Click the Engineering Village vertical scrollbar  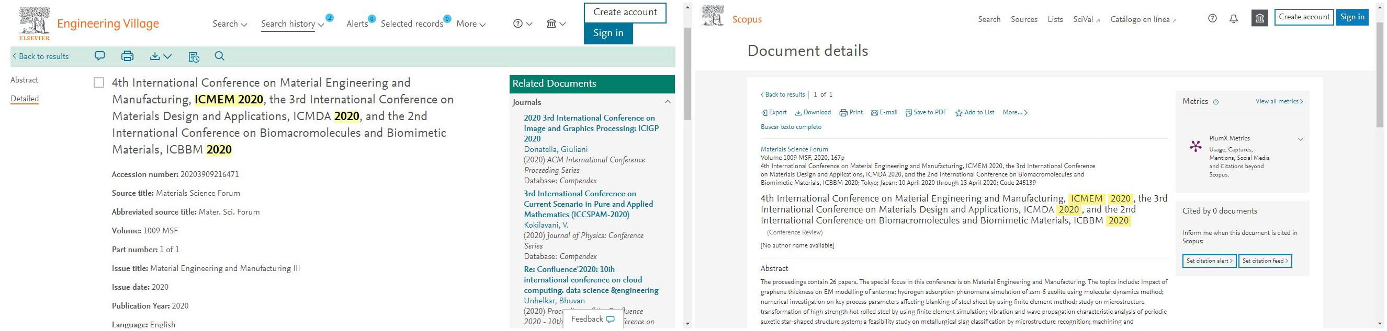687,74
